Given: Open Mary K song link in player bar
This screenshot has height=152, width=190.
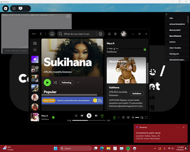Looking at the screenshot, I should [44, 116].
